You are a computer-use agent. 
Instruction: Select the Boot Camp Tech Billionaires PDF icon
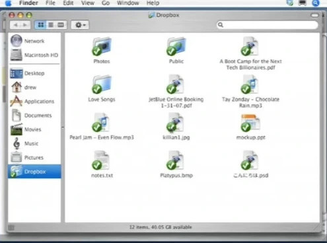[x=250, y=46]
